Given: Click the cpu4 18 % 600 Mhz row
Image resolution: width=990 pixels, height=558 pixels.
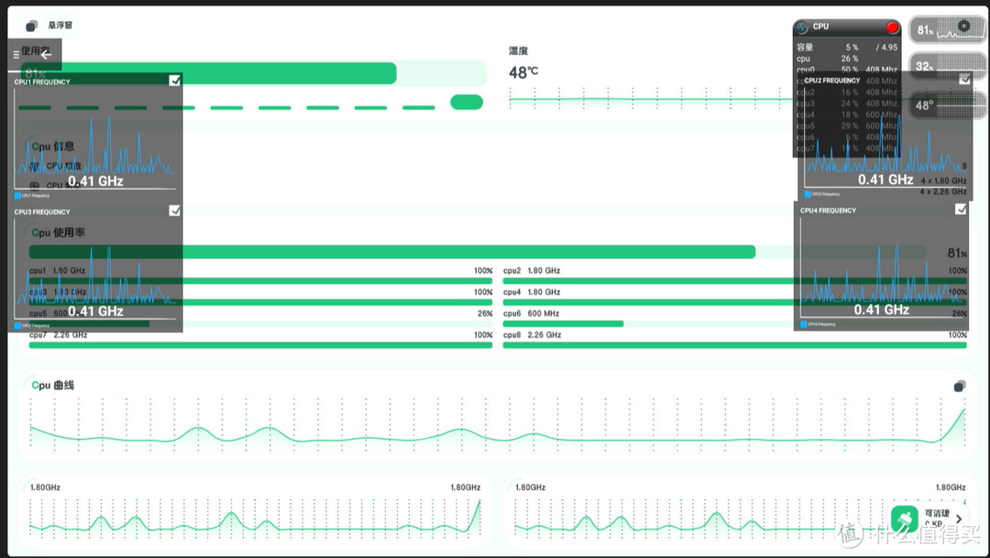Looking at the screenshot, I should [x=847, y=115].
